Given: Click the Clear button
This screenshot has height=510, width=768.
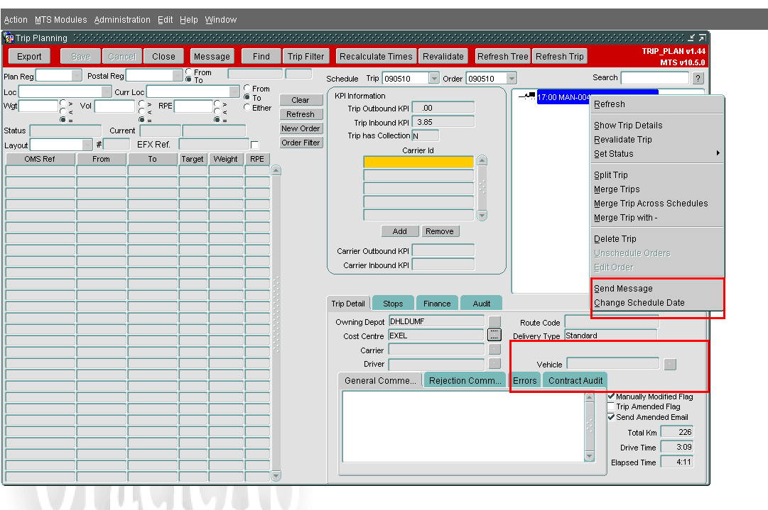Looking at the screenshot, I should pyautogui.click(x=301, y=100).
